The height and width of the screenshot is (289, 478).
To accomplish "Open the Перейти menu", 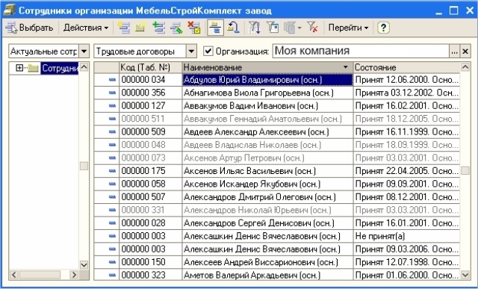I will (x=348, y=28).
